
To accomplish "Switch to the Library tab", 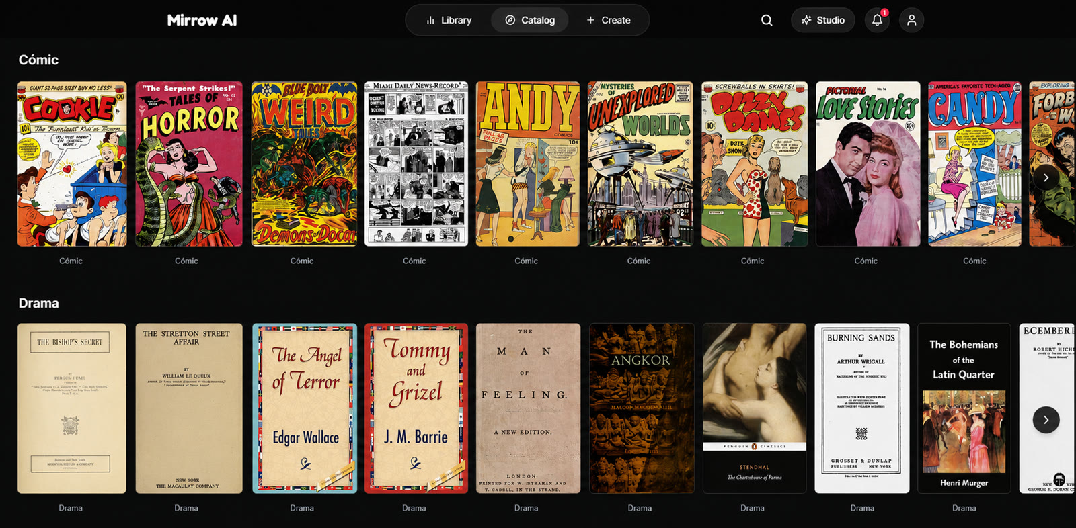I will [x=449, y=20].
